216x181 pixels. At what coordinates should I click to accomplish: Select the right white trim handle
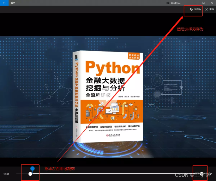point(202,174)
